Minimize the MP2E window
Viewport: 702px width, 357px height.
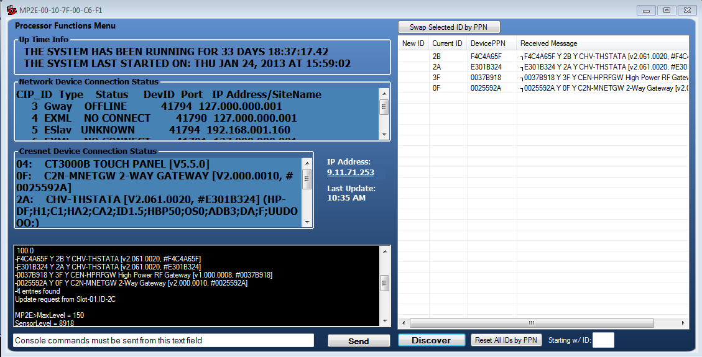coord(646,11)
